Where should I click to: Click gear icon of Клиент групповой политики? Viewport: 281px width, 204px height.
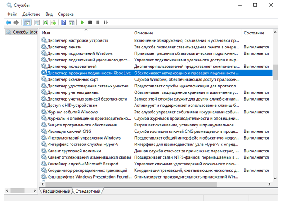pos(44,151)
